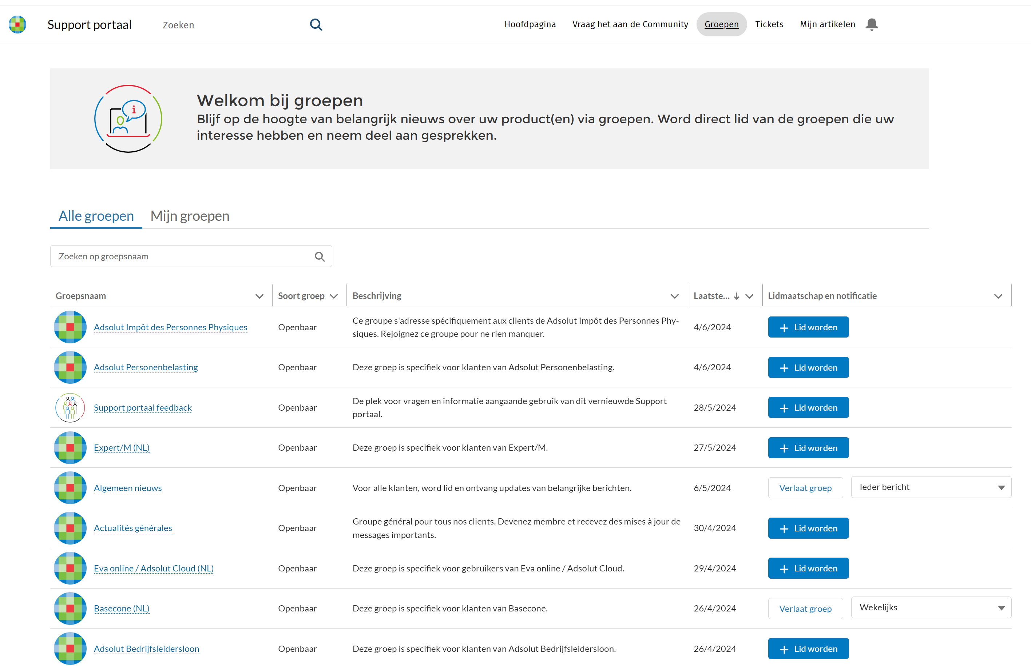1031x666 pixels.
Task: Open the Expert/M (NL) group link
Action: (122, 448)
